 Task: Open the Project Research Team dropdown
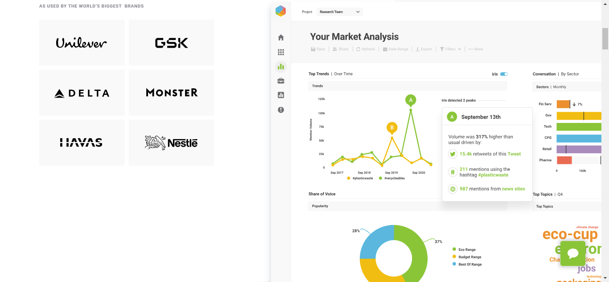tap(340, 12)
